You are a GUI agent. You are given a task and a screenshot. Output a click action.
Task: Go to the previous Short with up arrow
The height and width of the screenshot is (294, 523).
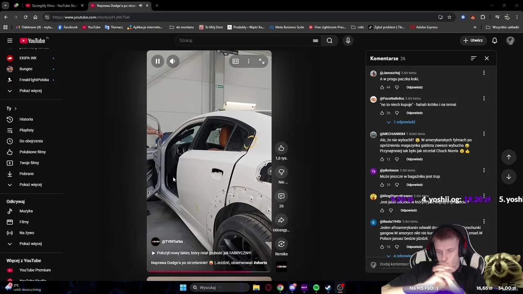pyautogui.click(x=509, y=157)
